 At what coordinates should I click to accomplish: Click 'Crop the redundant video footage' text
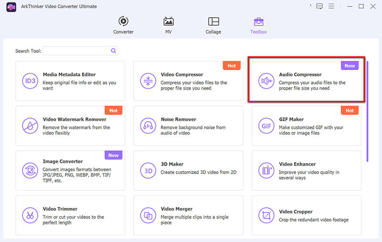314,220
